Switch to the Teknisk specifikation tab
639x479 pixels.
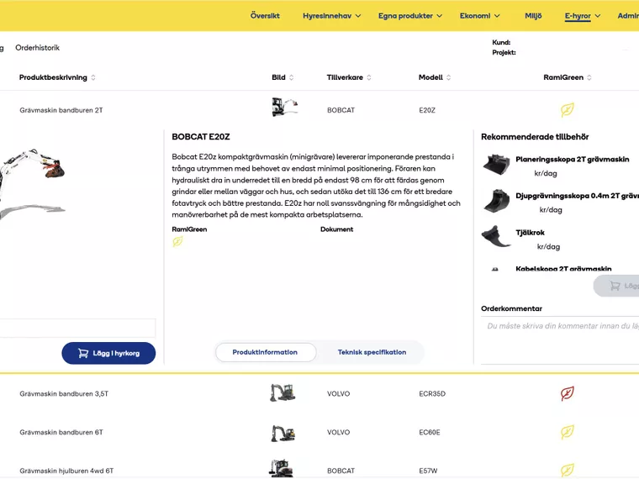(x=372, y=352)
